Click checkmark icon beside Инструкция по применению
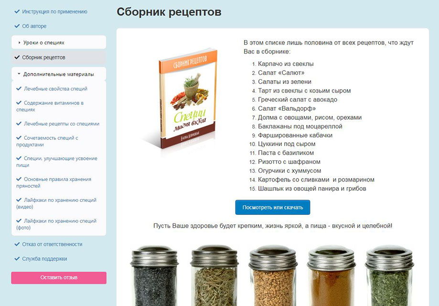The image size is (439, 306). [x=17, y=11]
